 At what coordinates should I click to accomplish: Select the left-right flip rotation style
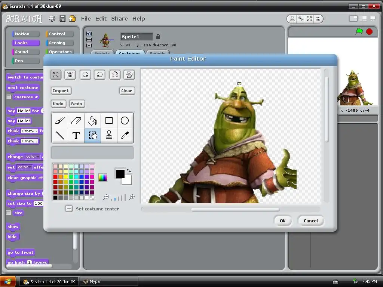tap(89, 40)
